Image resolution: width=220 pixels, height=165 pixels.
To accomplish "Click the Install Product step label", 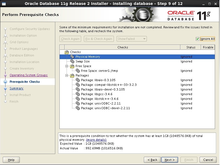I will click(x=20, y=95).
